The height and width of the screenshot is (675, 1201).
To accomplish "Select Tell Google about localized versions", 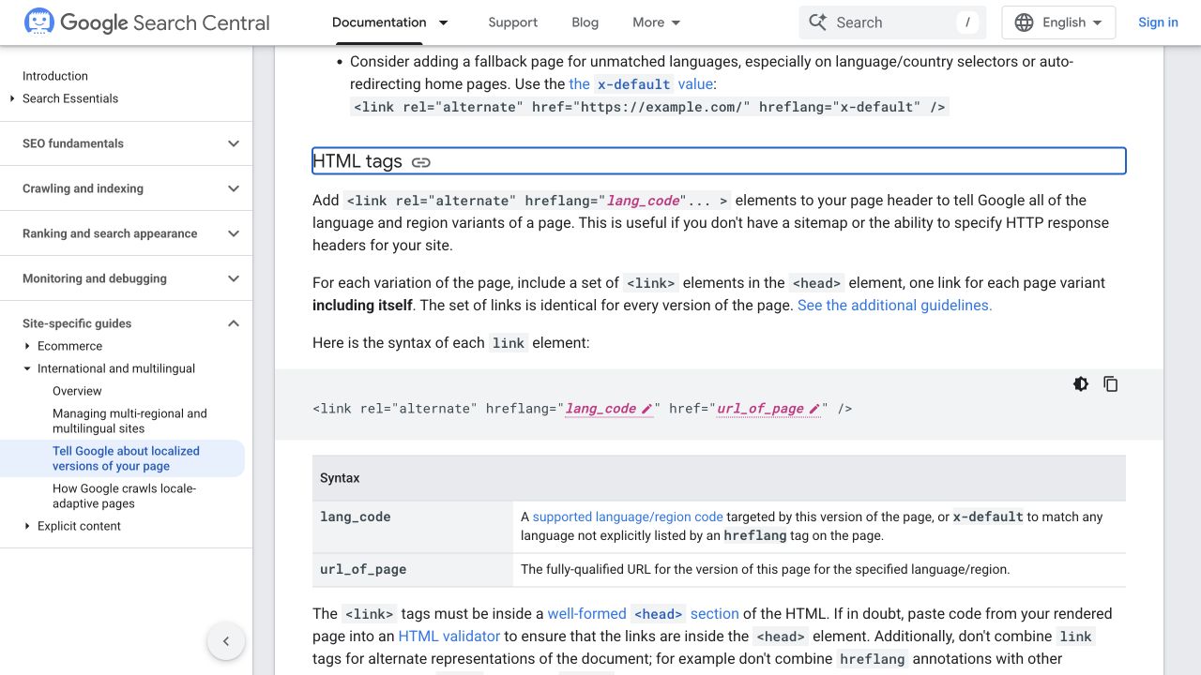I will [x=126, y=458].
